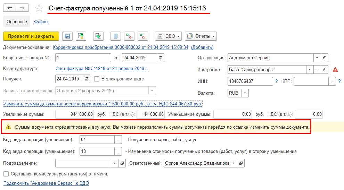Choose operation code (уменьшение) via ellipsis
Viewport: 344px width, 190px height.
118,152
